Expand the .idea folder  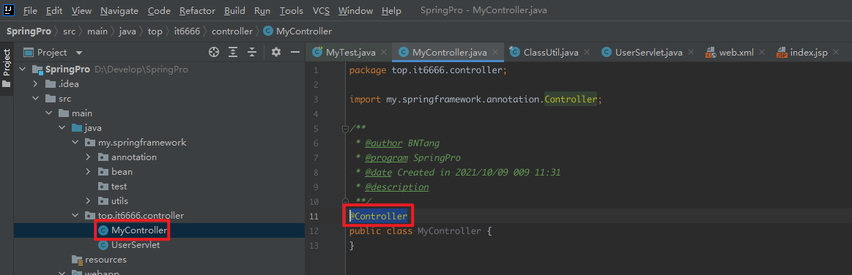pos(35,84)
